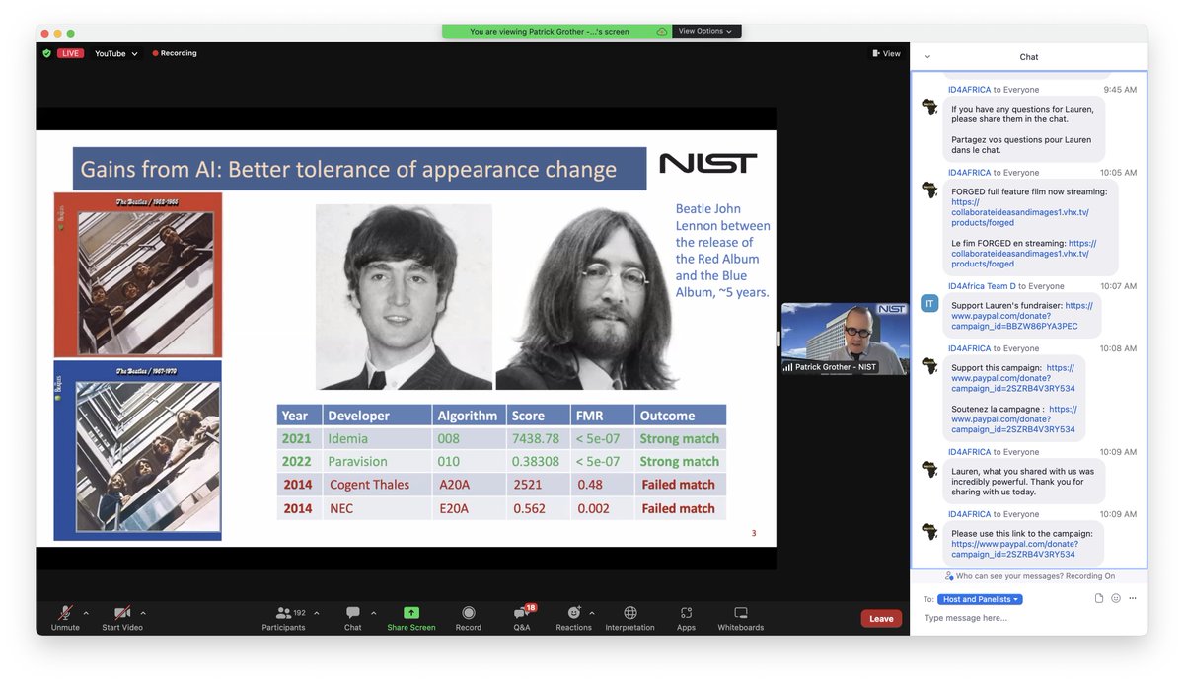The height and width of the screenshot is (683, 1184).
Task: Click the 'Chat' panel title
Action: pos(1028,57)
